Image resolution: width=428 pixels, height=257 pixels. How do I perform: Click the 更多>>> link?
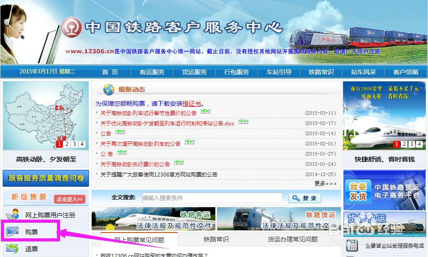[325, 184]
